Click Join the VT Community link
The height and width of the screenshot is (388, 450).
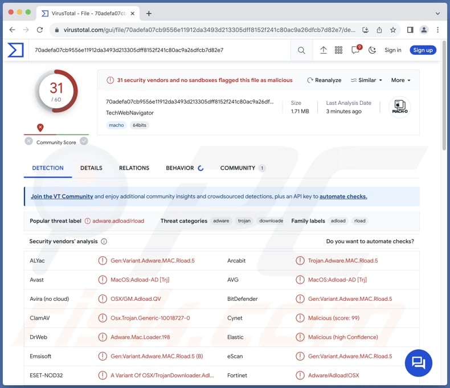click(62, 197)
